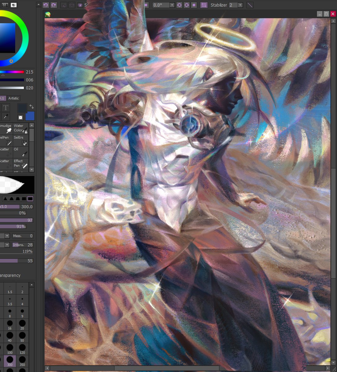The height and width of the screenshot is (372, 337).
Task: Select brush size preset 3.5
Action: pos(10,301)
